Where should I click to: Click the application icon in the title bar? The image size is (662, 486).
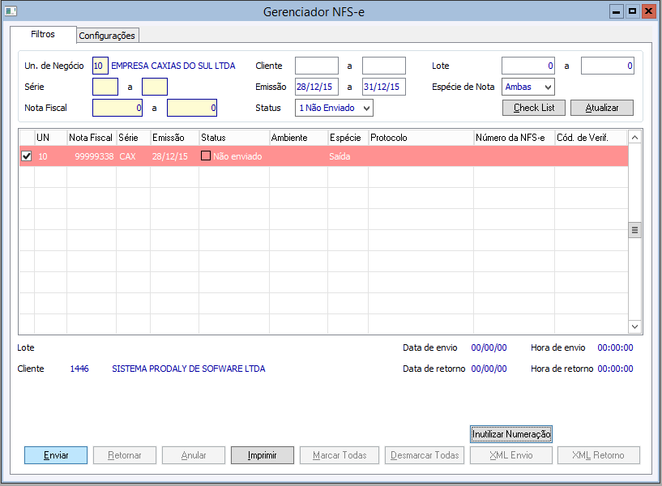pos(11,11)
